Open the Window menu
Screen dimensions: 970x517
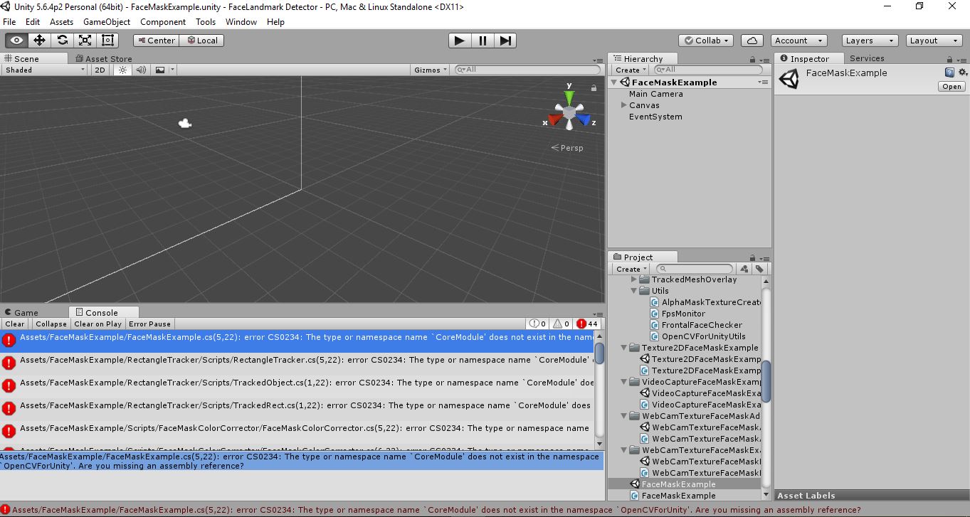[x=241, y=22]
